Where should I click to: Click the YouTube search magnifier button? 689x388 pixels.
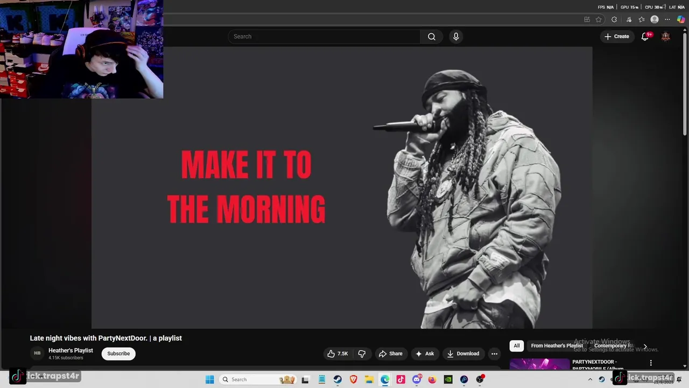pos(432,37)
